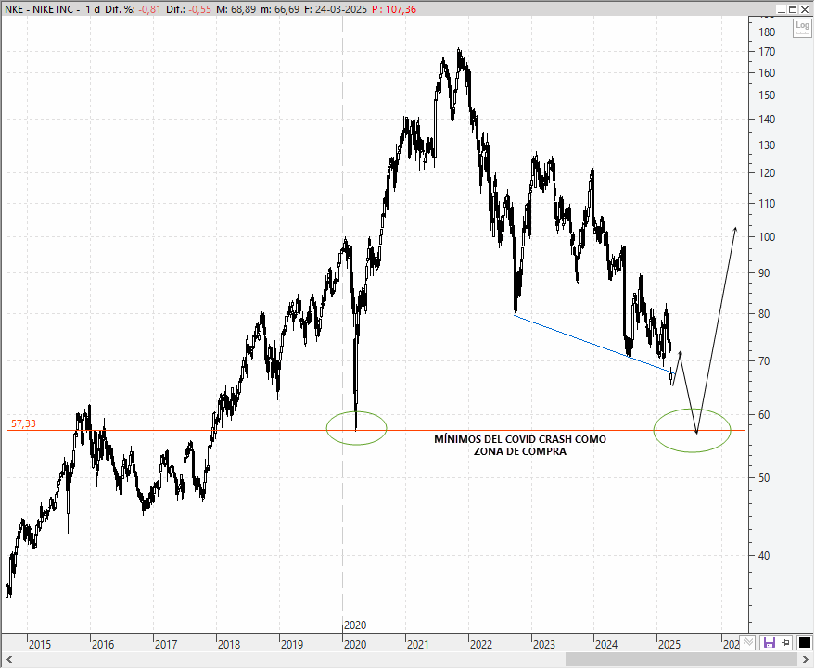Click the 2022 label on the time axis
This screenshot has width=815, height=669.
[481, 645]
